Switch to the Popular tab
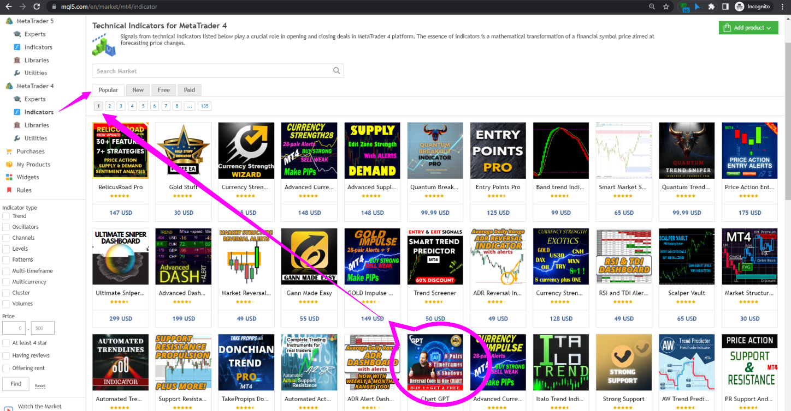Viewport: 791px width, 411px height. pos(108,90)
